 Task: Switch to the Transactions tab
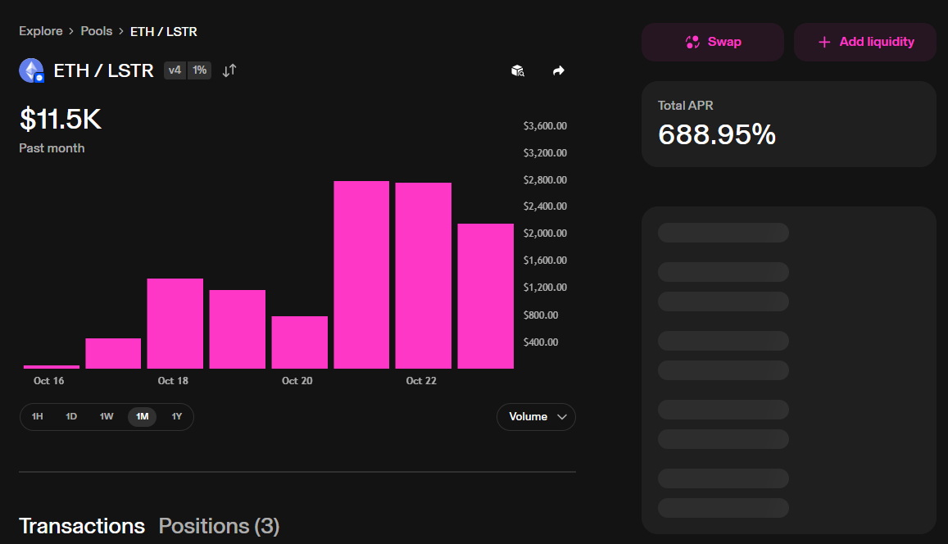click(x=82, y=526)
